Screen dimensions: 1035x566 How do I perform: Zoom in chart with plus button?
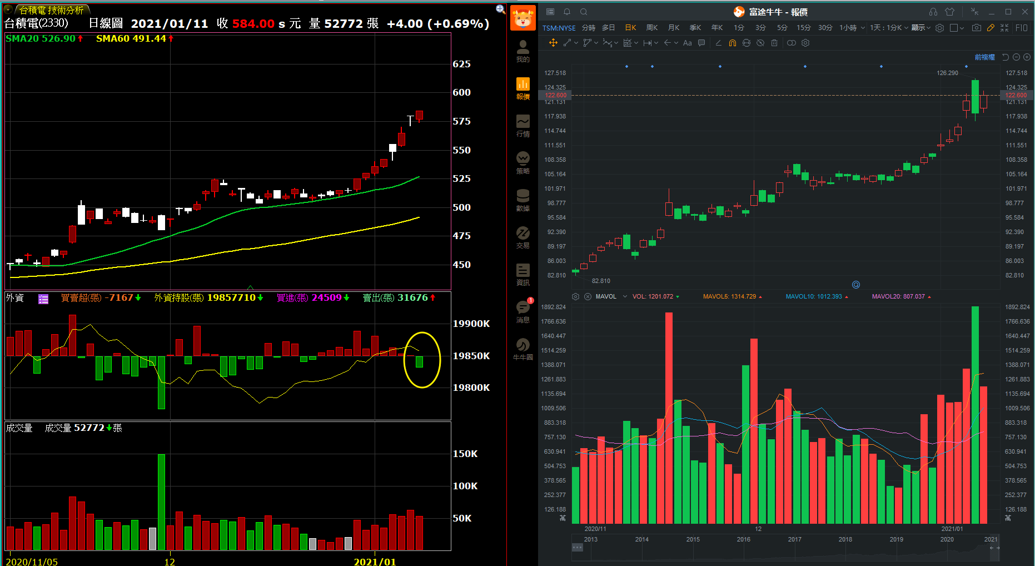[x=1027, y=57]
